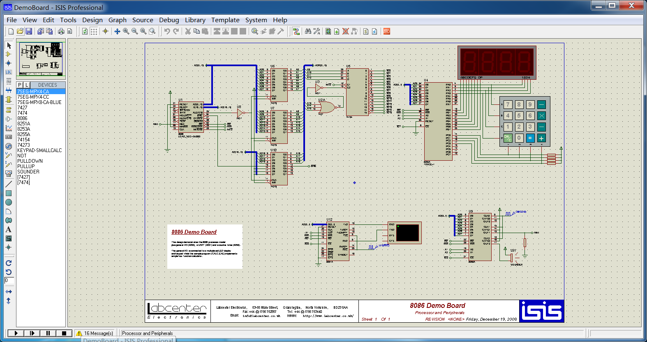Click the Save design floppy icon
Image resolution: width=647 pixels, height=342 pixels.
[29, 31]
